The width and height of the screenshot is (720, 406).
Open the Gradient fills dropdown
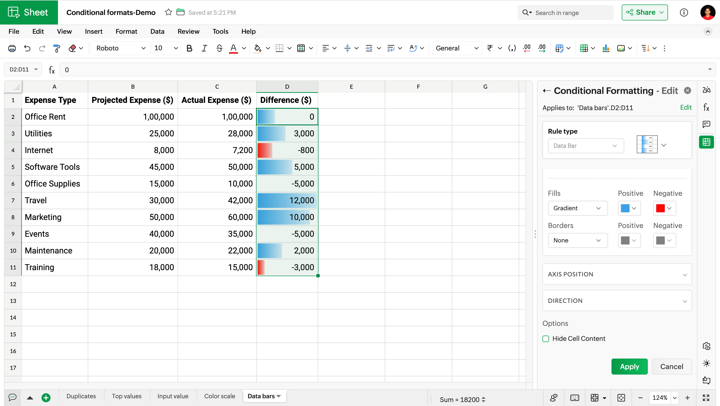[x=577, y=208]
